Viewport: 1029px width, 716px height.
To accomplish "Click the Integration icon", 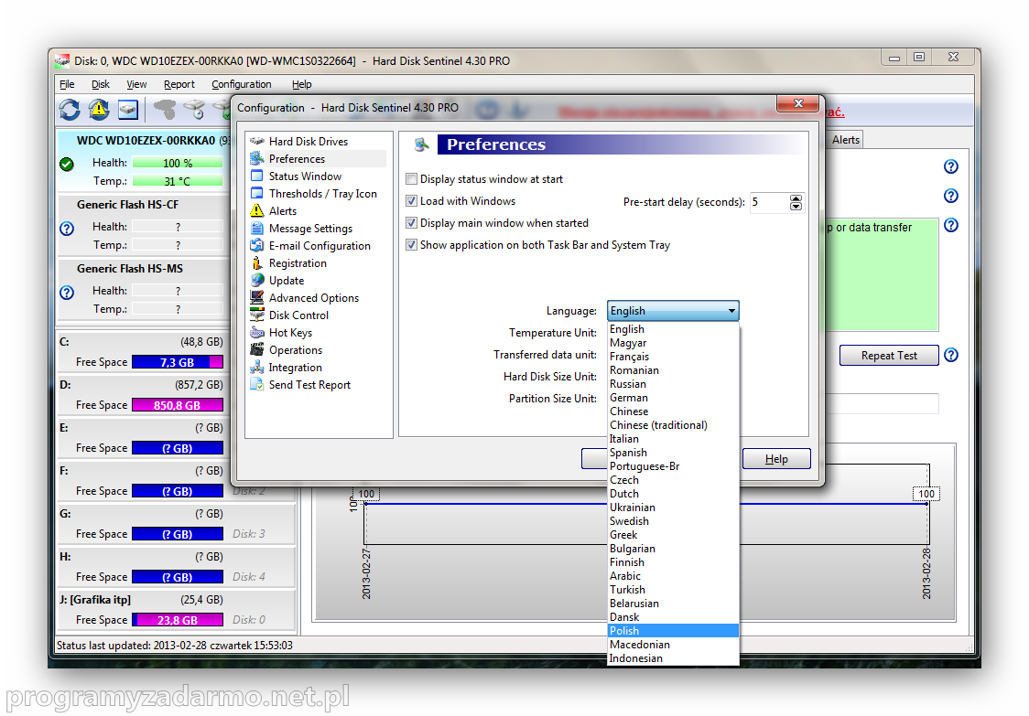I will click(257, 368).
